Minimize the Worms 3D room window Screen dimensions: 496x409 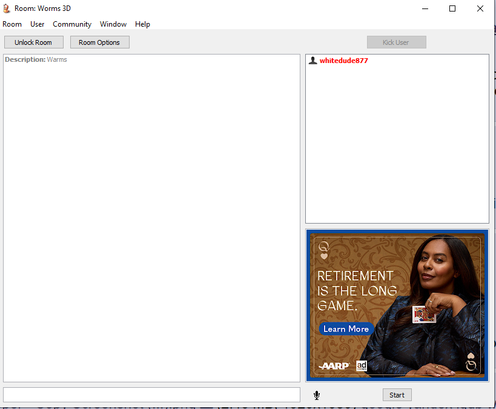pos(425,8)
